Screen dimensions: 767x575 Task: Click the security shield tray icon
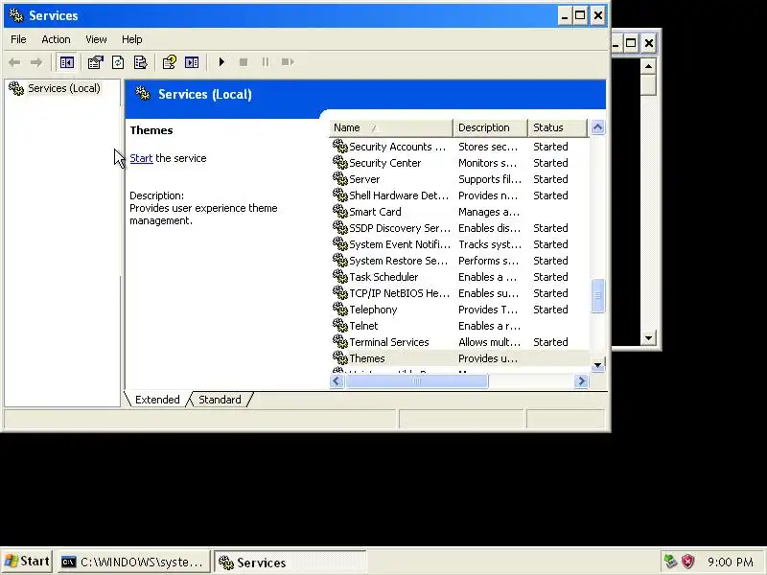[687, 562]
